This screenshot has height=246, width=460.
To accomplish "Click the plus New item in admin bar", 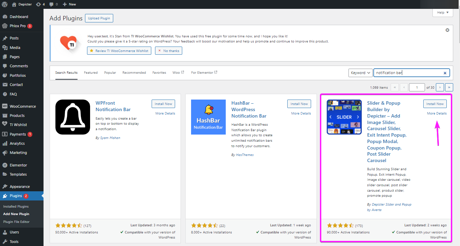I will pos(69,4).
